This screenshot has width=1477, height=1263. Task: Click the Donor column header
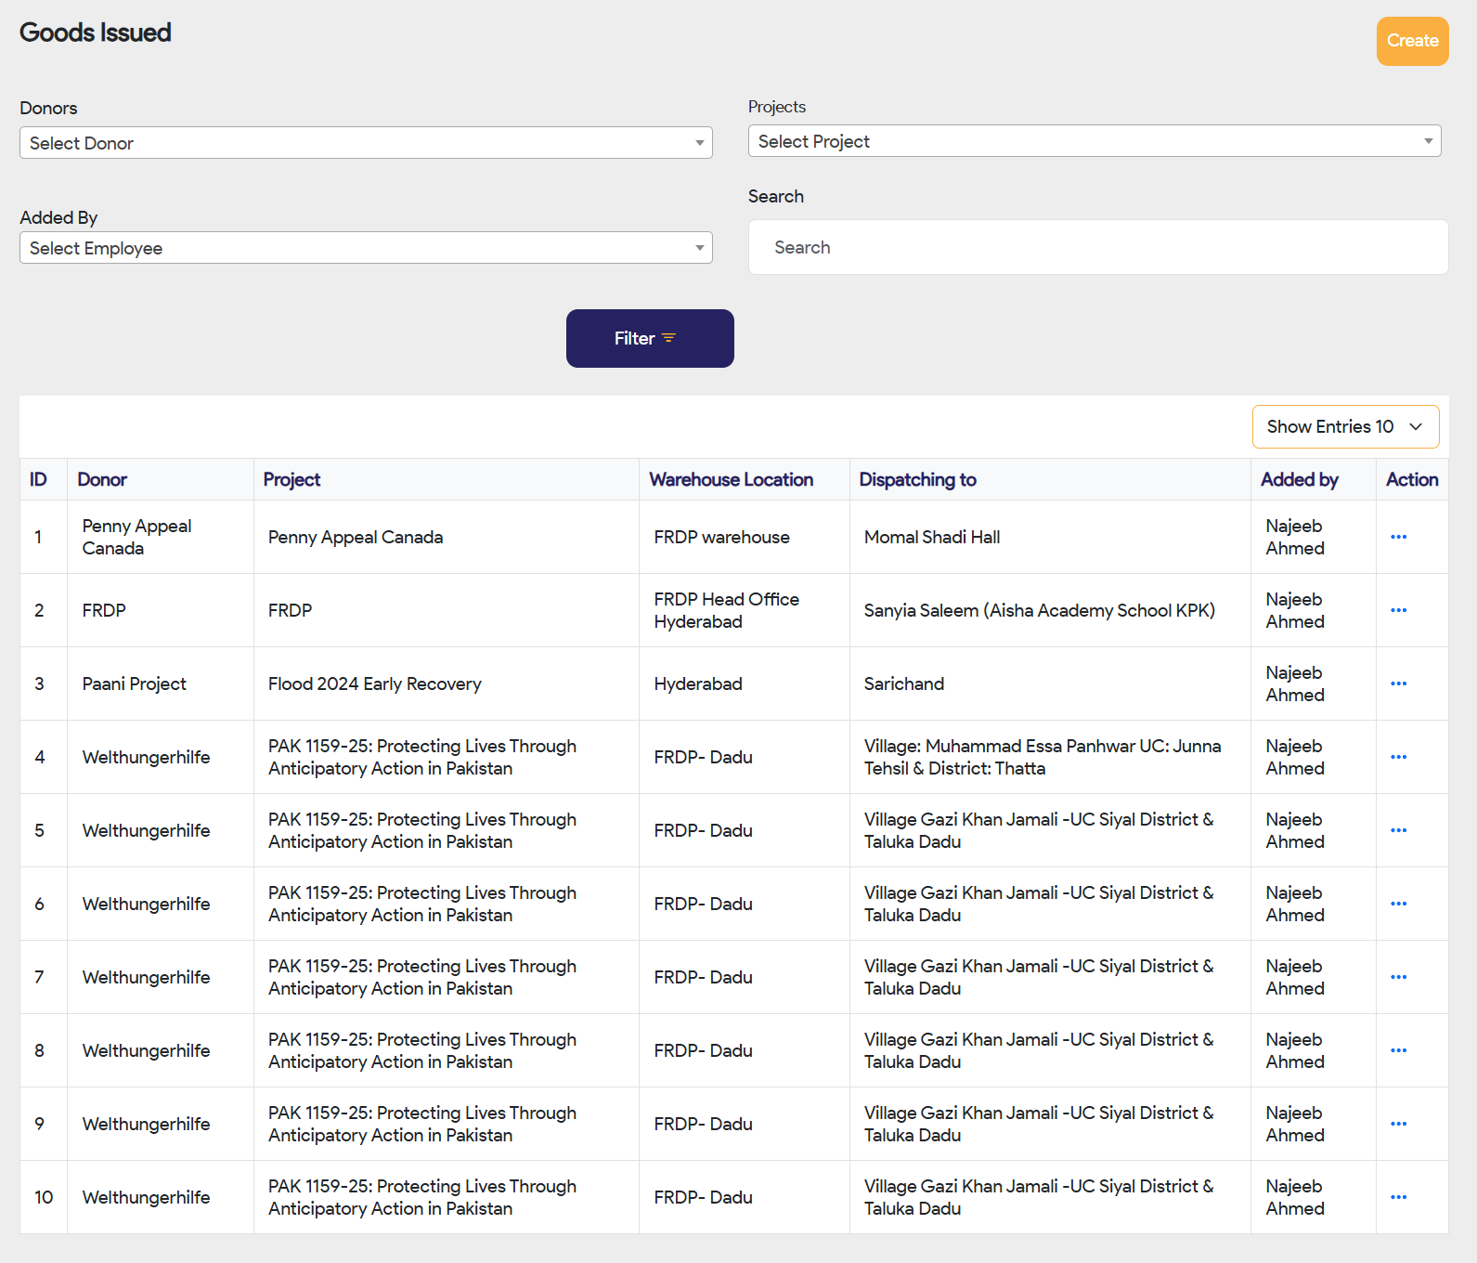(x=102, y=479)
